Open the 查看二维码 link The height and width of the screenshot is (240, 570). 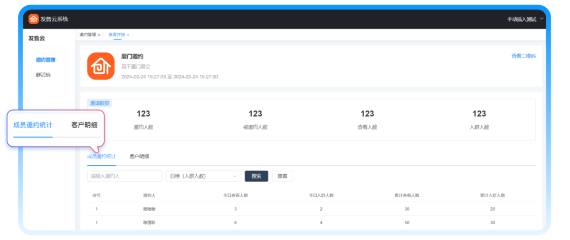[523, 56]
